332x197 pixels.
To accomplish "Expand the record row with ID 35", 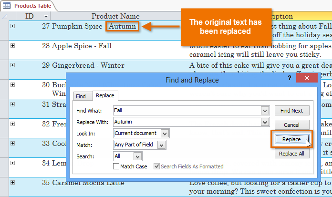I will pyautogui.click(x=13, y=182).
